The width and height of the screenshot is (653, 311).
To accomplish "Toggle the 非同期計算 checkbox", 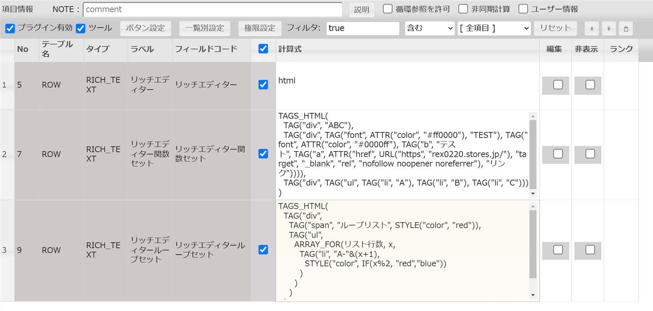I will click(x=463, y=9).
